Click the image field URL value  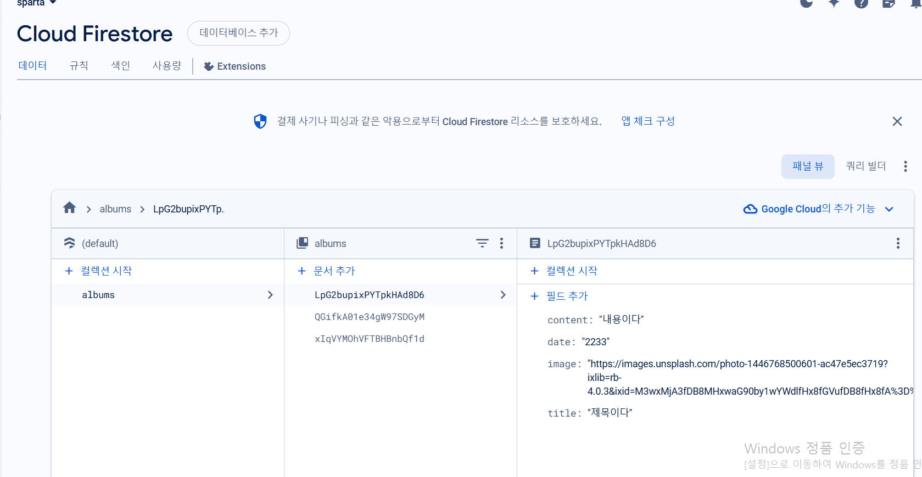[x=750, y=378]
